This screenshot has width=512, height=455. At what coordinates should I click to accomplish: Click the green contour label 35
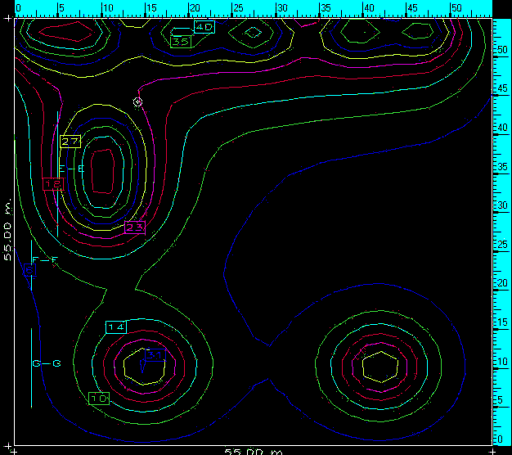181,42
